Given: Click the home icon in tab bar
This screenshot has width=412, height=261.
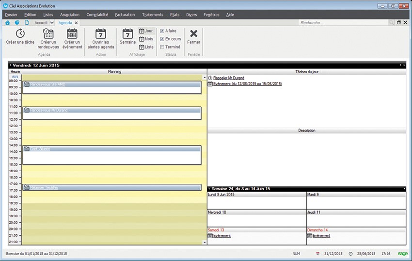Looking at the screenshot, I should point(8,23).
